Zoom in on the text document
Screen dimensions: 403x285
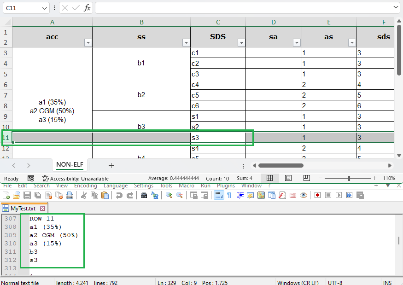tap(168, 195)
